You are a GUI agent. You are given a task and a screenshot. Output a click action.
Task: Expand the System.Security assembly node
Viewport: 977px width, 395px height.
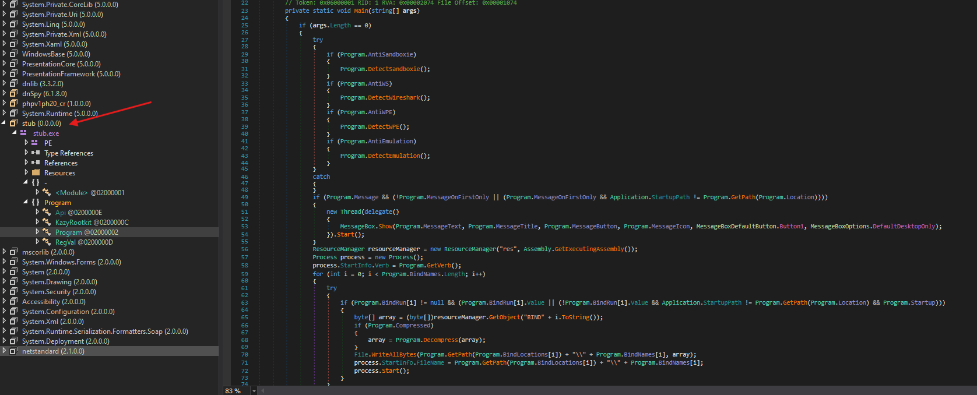click(4, 292)
